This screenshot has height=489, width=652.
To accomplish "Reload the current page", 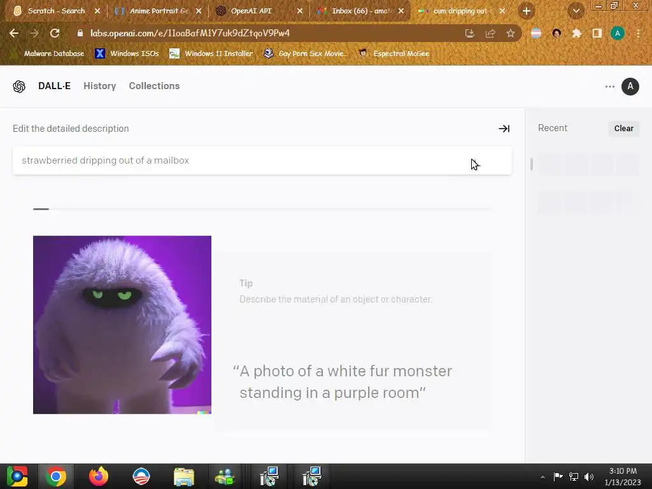I will [55, 33].
